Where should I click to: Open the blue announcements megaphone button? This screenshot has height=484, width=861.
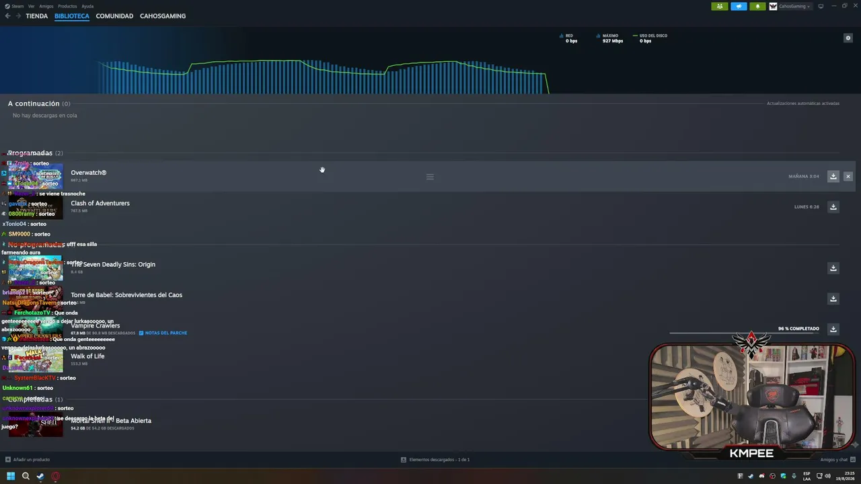[739, 6]
